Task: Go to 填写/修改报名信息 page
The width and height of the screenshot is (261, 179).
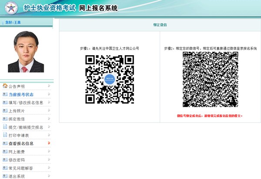Action: point(26,103)
